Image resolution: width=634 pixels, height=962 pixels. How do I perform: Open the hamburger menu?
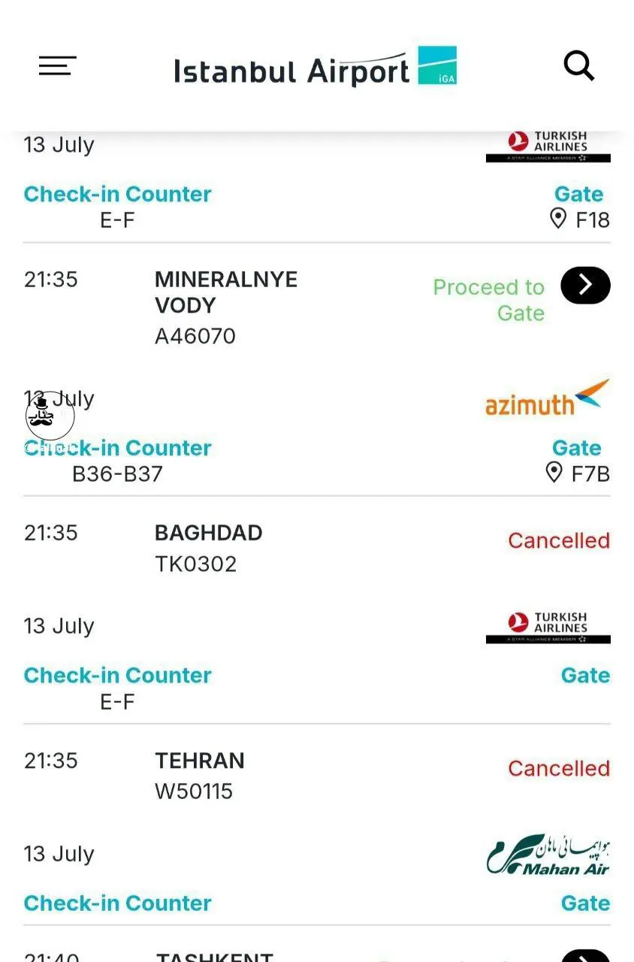[57, 66]
